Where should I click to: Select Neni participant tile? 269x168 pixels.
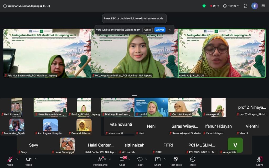[x=151, y=126]
